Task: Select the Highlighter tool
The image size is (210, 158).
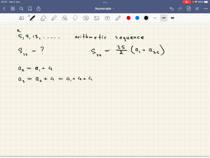Action: coord(54,18)
